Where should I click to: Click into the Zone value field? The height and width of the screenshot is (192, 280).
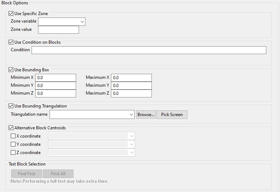click(x=58, y=30)
